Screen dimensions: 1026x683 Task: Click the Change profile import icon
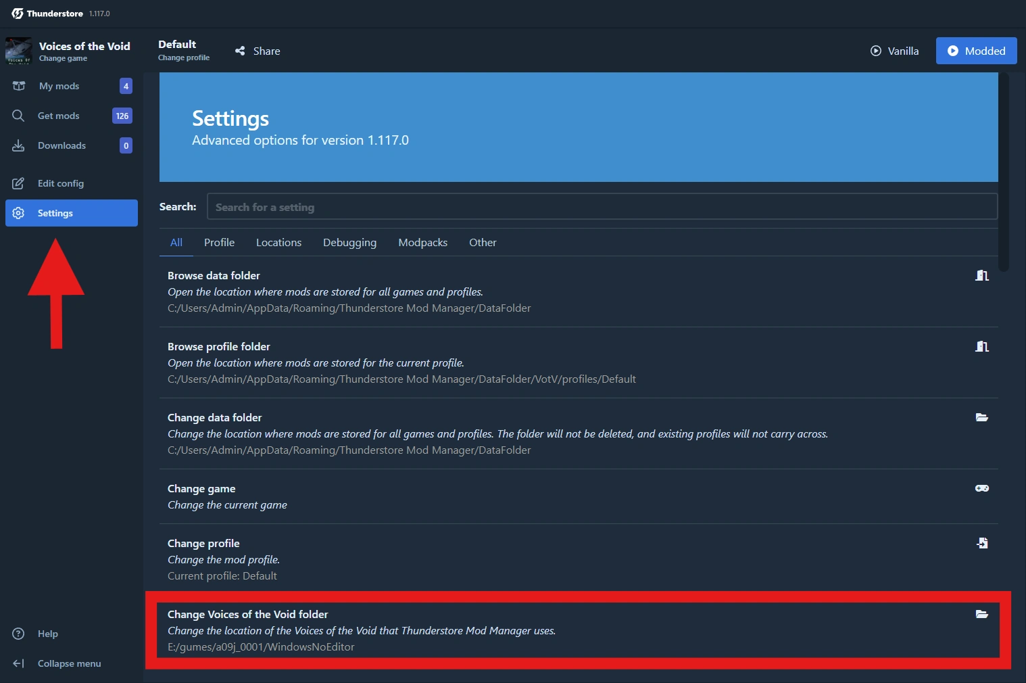tap(982, 543)
